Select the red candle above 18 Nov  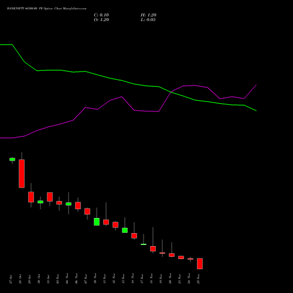tap(153, 248)
